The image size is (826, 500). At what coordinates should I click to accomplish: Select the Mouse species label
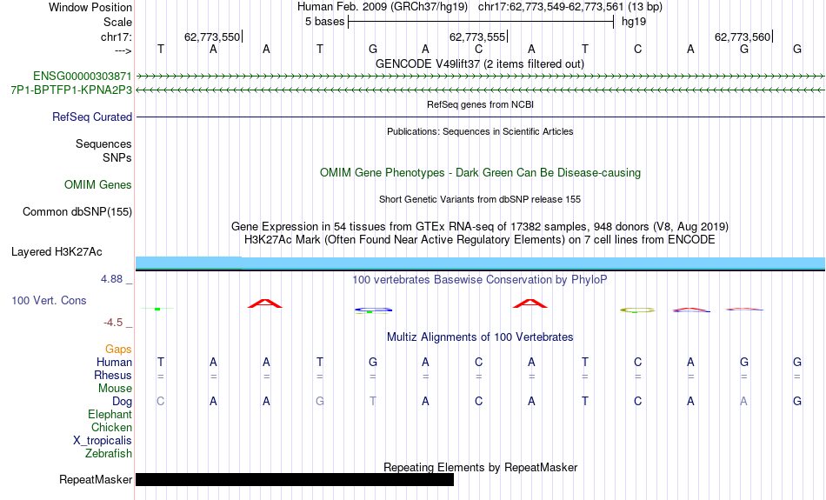click(x=115, y=389)
